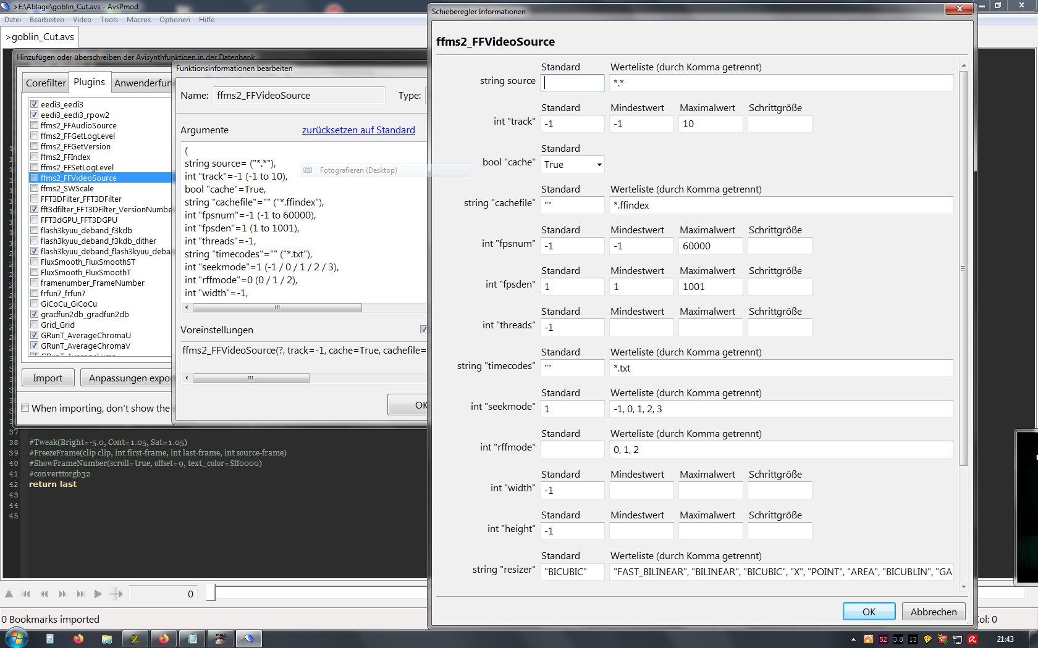Show hidden tray icons arrow

click(853, 639)
